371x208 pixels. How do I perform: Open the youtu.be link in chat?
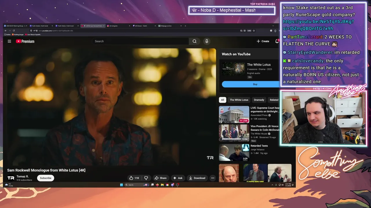coord(318,25)
